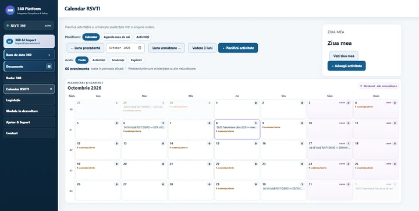The height and width of the screenshot is (211, 419).
Task: Click the October 2026 month input field
Action: click(125, 48)
